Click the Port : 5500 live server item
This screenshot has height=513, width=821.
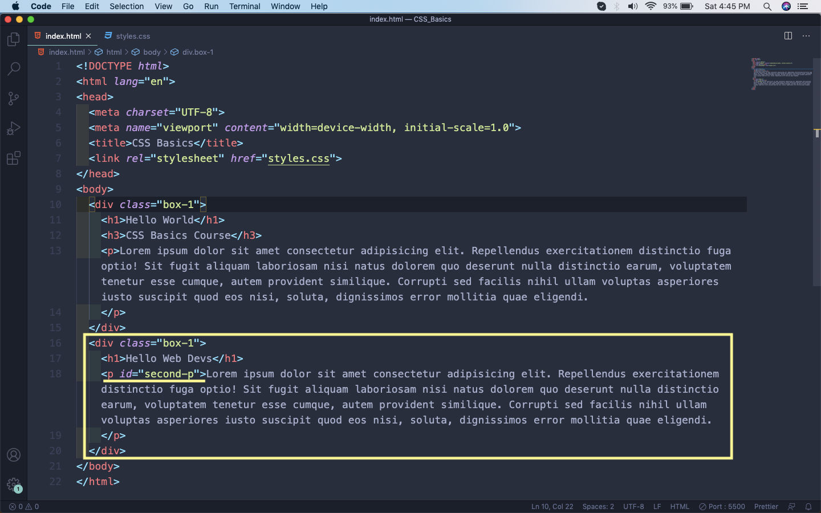(x=722, y=506)
